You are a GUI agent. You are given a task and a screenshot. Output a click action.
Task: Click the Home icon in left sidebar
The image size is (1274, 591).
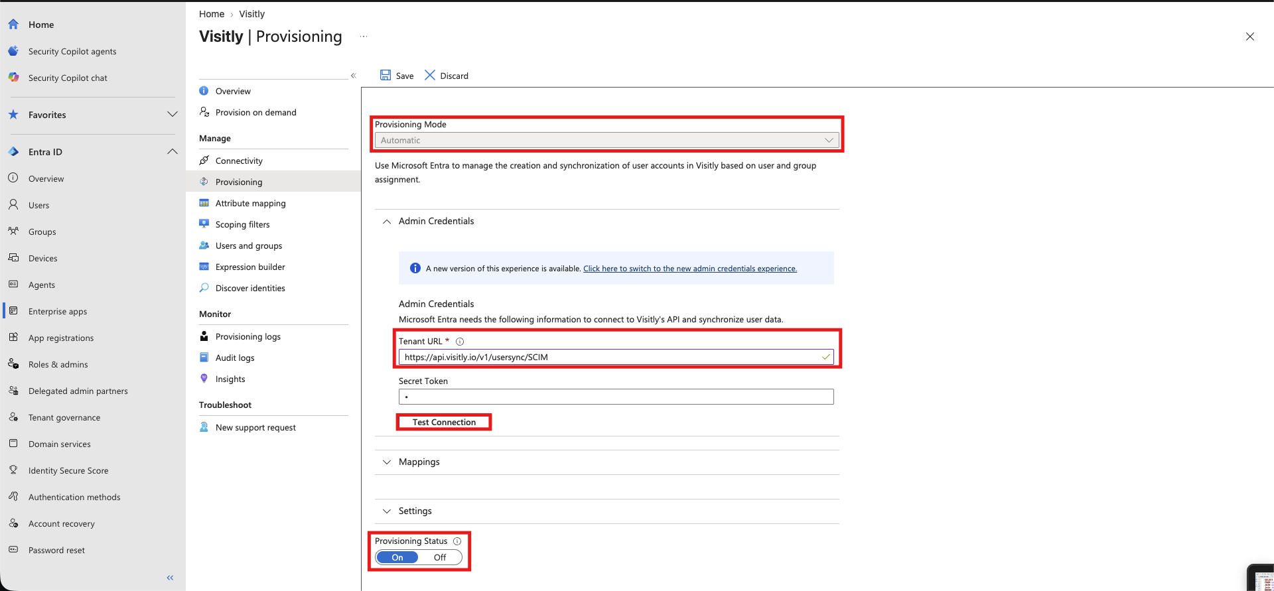point(13,25)
